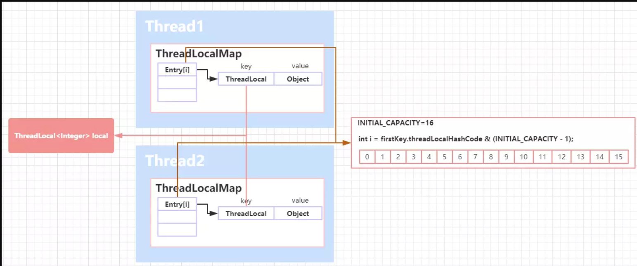Click ThreadLocal key cell in Thread1
Image resolution: width=637 pixels, height=266 pixels.
click(x=246, y=79)
